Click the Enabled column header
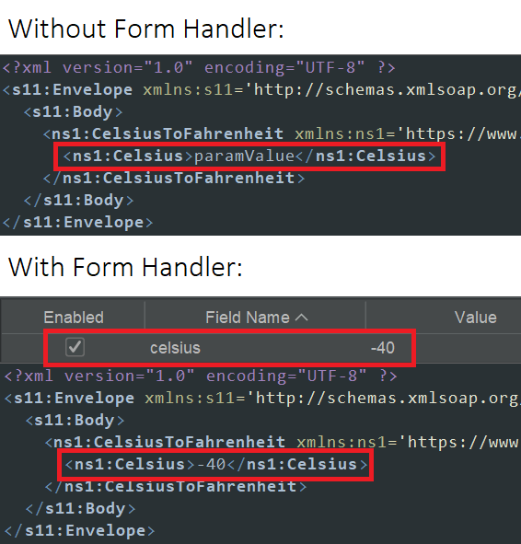 point(74,318)
